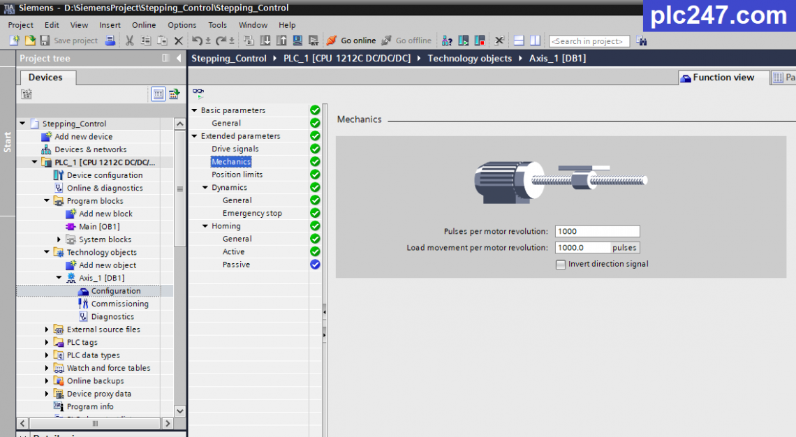
Task: Click the Open project folder icon
Action: click(30, 40)
